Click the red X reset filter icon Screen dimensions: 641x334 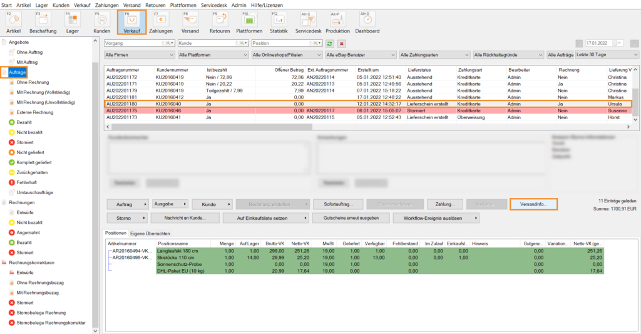tap(342, 44)
